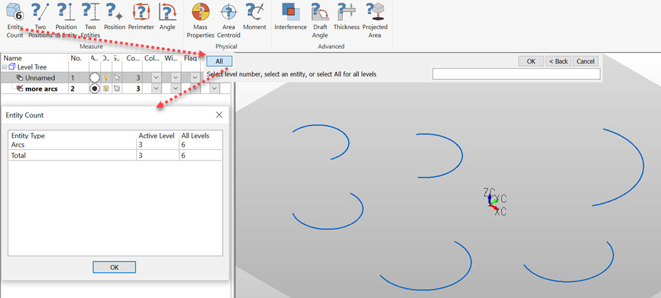Viewport: 661px width, 298px height.
Task: Open the Projected Area tool
Action: pos(375,20)
